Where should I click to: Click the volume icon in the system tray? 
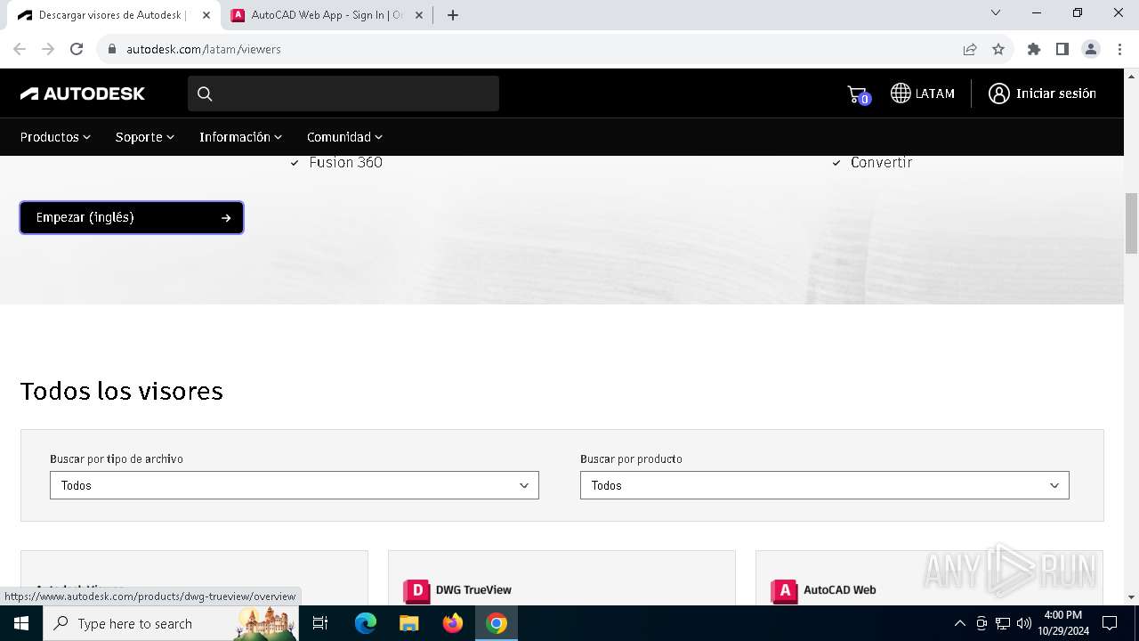[x=1024, y=623]
